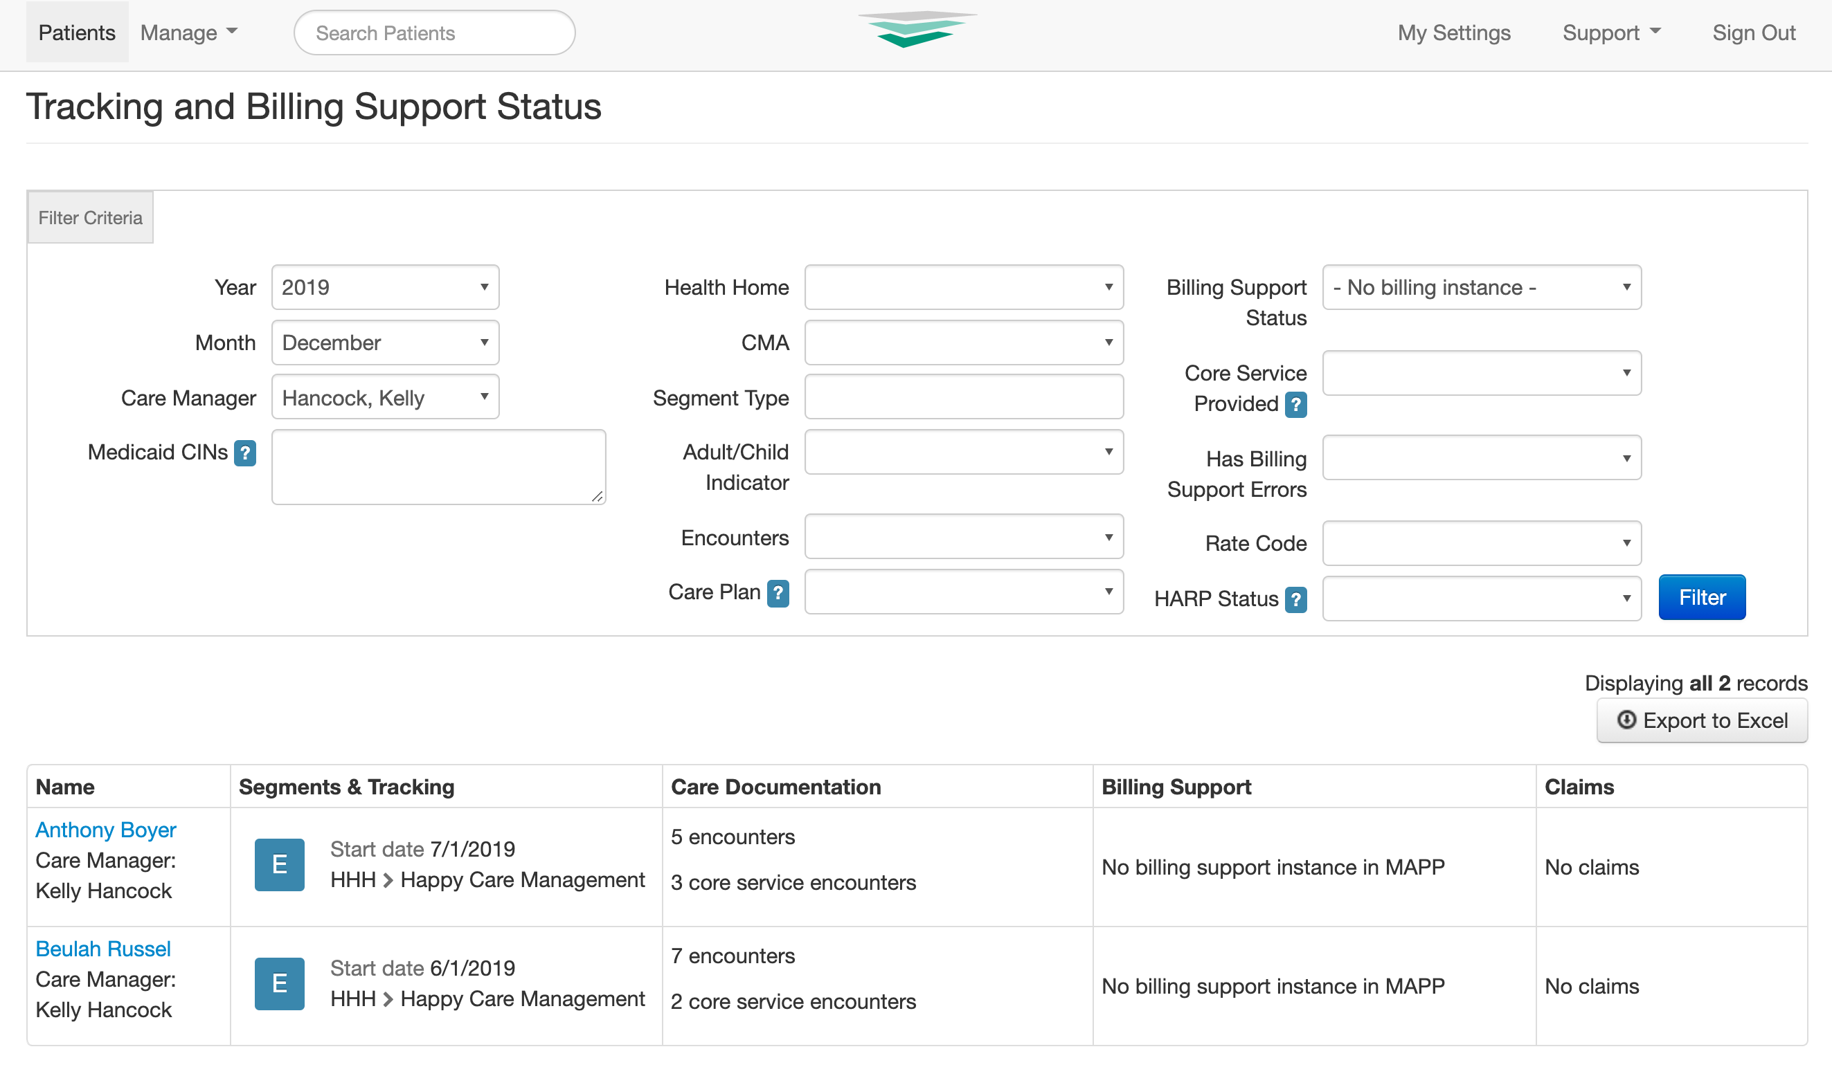The width and height of the screenshot is (1832, 1067).
Task: Open the Rate Code dropdown
Action: (1482, 543)
